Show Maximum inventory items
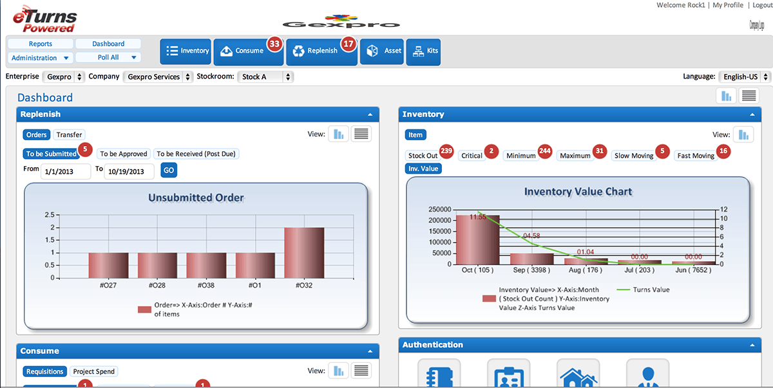This screenshot has width=773, height=388. pyautogui.click(x=575, y=156)
